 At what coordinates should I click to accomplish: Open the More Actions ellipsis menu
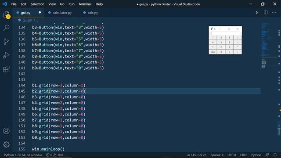[274, 13]
